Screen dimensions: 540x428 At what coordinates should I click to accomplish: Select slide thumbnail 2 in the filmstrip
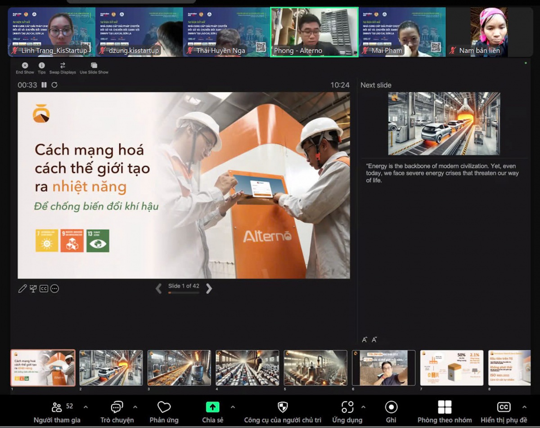click(x=111, y=368)
